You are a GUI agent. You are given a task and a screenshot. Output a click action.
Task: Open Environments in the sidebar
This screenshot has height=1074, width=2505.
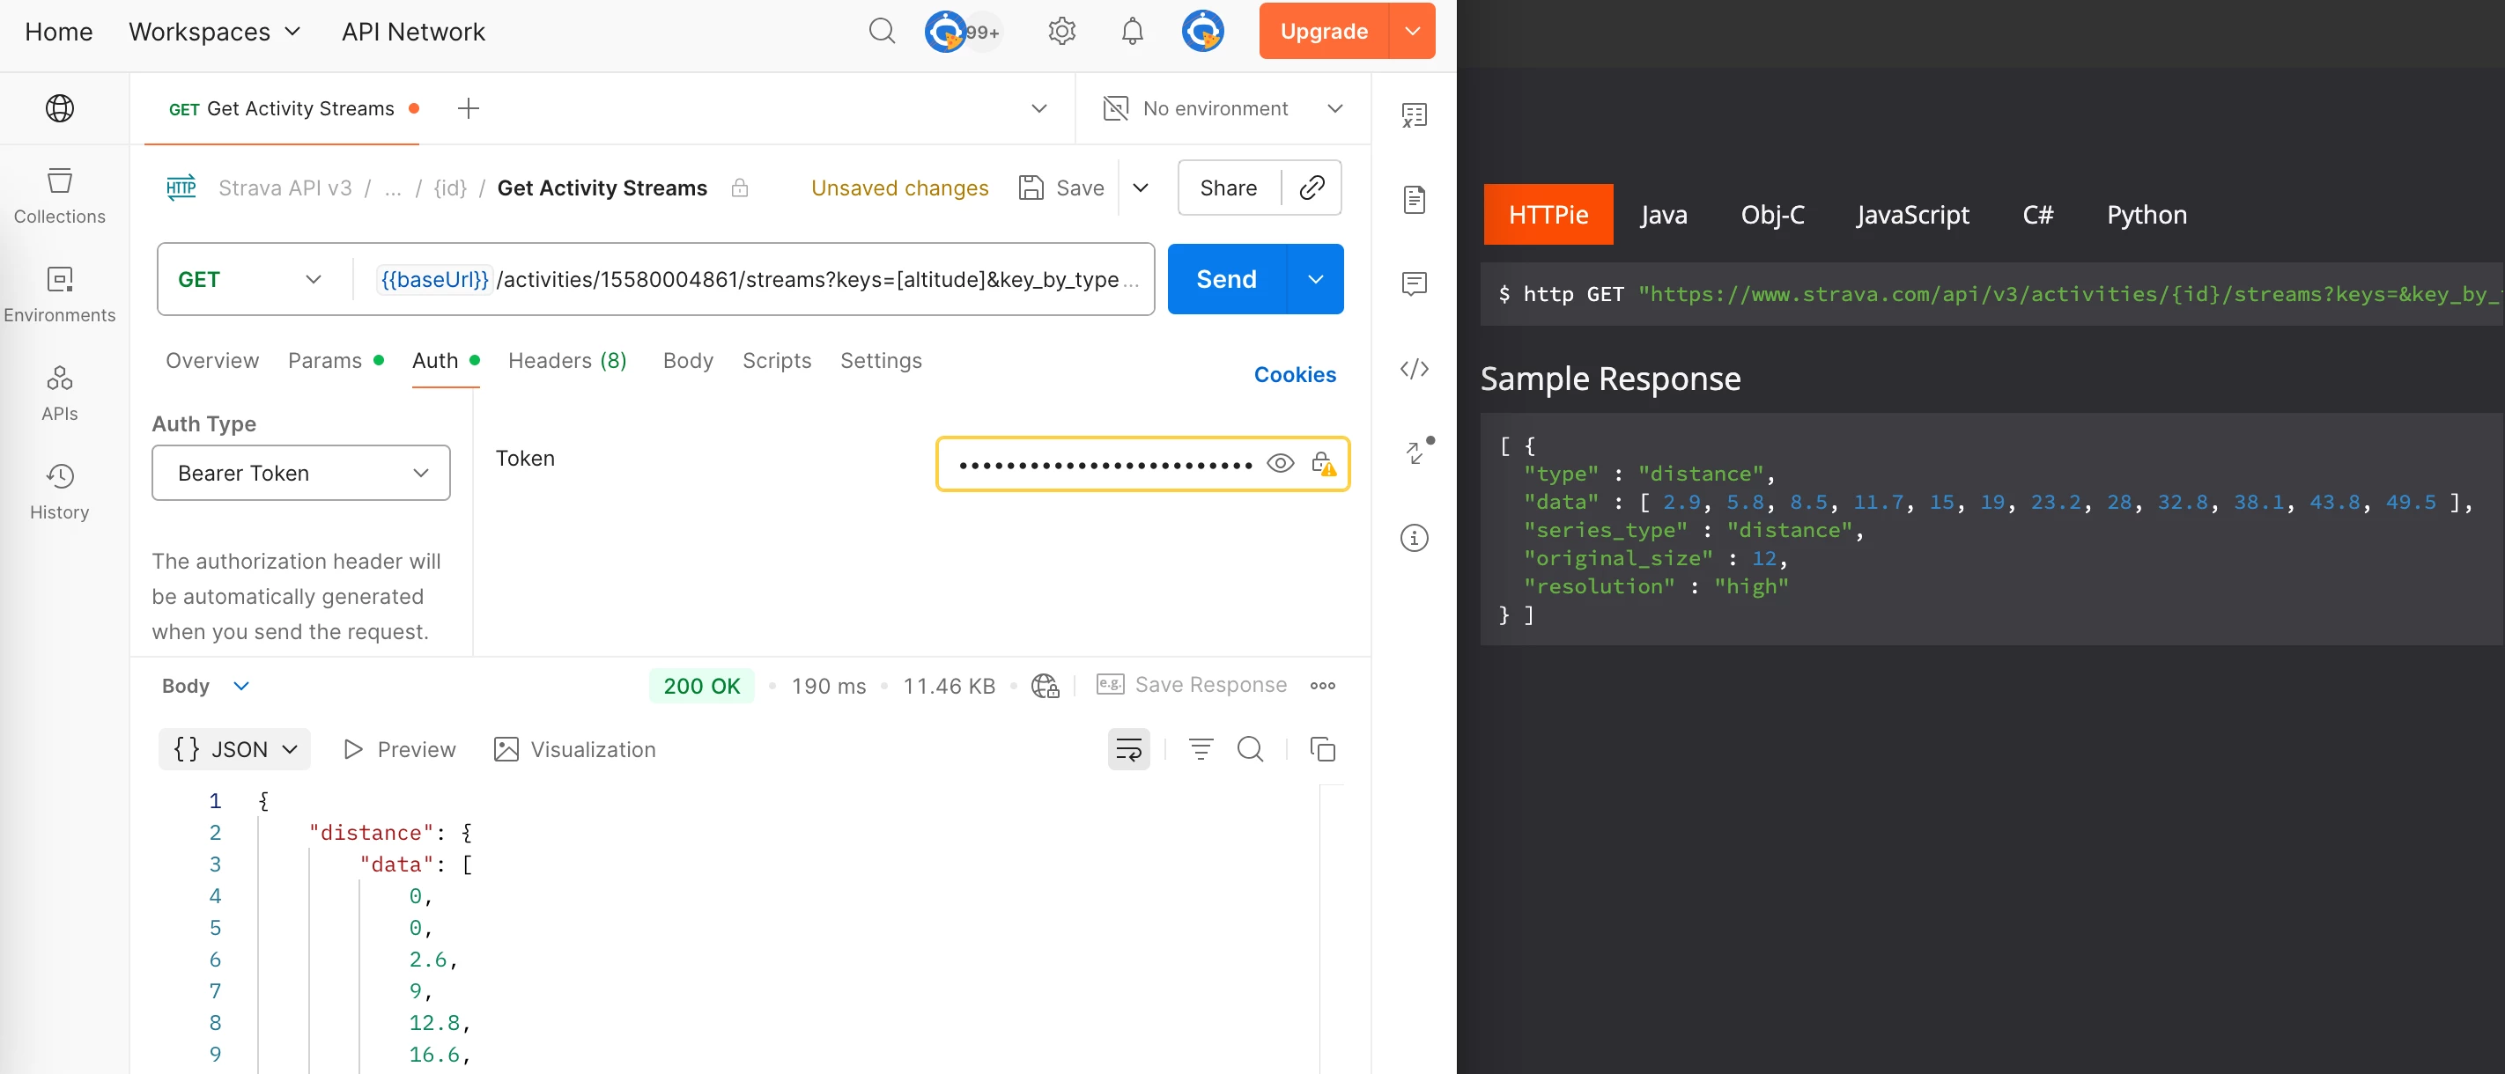coord(59,295)
